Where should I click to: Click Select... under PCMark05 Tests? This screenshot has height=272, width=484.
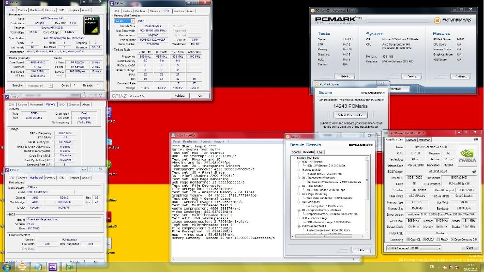(345, 76)
